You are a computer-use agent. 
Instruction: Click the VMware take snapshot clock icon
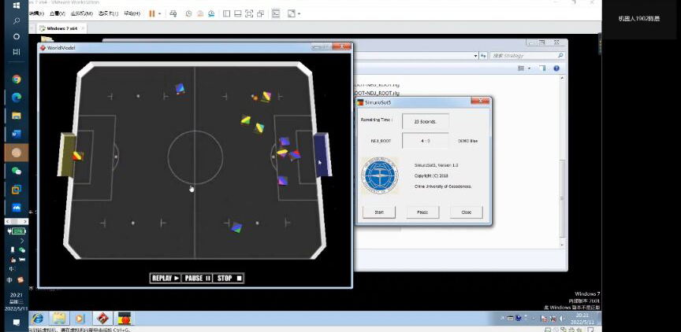click(188, 13)
